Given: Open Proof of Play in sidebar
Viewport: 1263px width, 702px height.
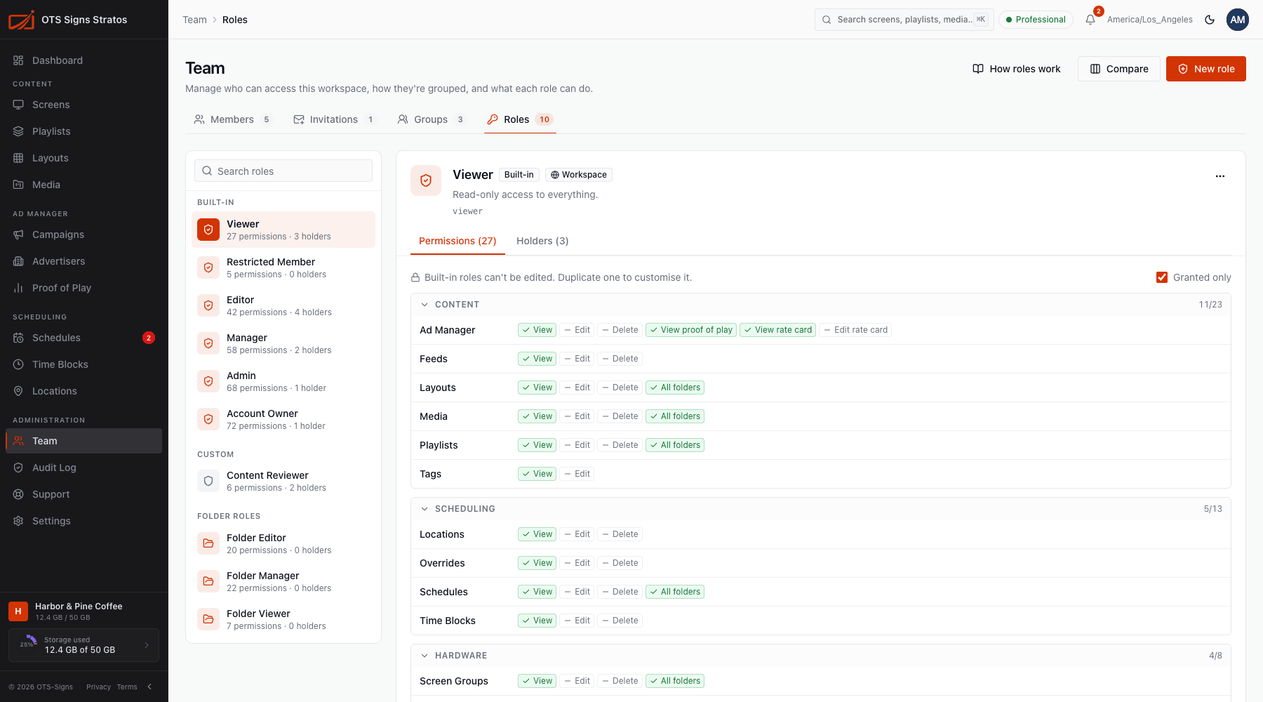Looking at the screenshot, I should coord(83,288).
